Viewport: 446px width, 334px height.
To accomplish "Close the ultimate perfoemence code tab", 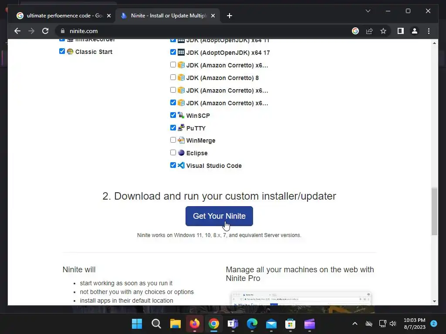I will tap(108, 16).
